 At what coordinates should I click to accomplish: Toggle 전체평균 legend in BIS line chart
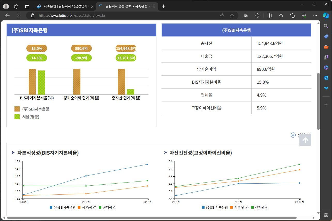tap(107, 207)
